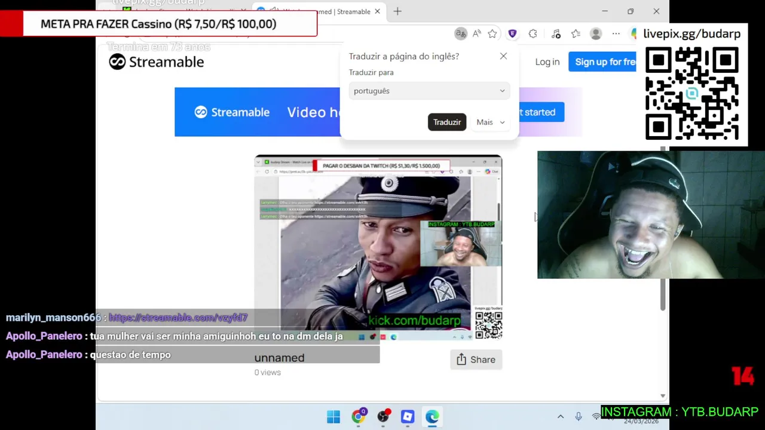This screenshot has height=430, width=765.
Task: Click the Streamable logo in the page header
Action: [x=157, y=62]
